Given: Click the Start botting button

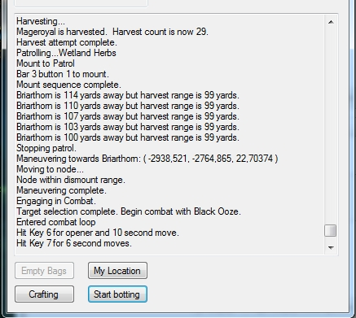Looking at the screenshot, I should [117, 294].
